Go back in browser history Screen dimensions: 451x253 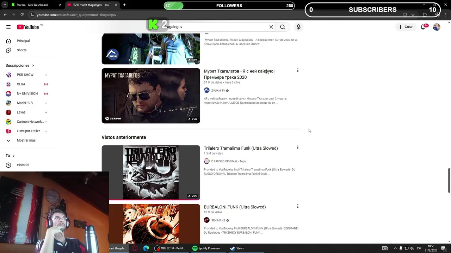pos(5,15)
